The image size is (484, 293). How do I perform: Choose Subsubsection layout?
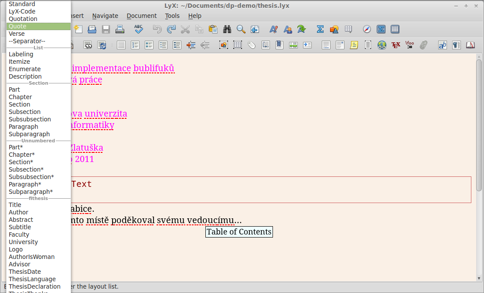(x=38, y=119)
